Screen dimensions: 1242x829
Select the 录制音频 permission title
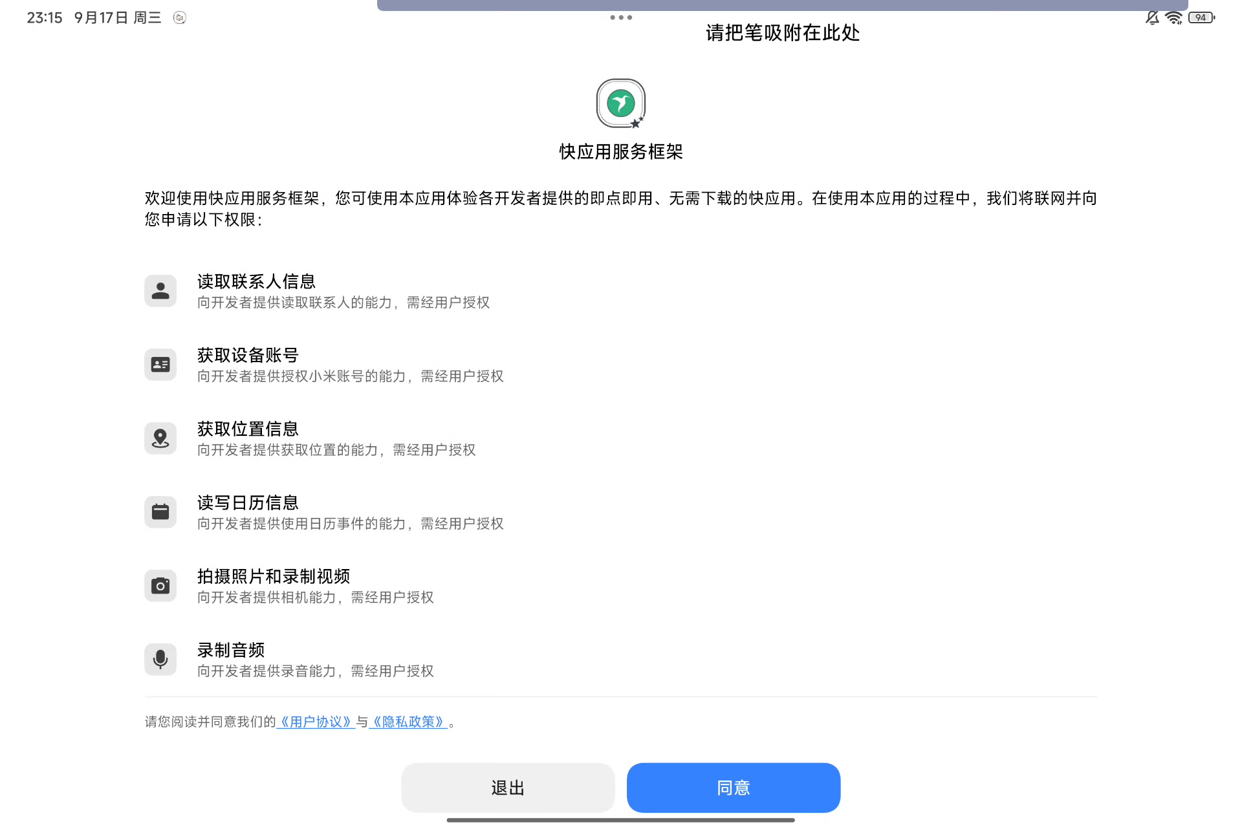point(231,650)
